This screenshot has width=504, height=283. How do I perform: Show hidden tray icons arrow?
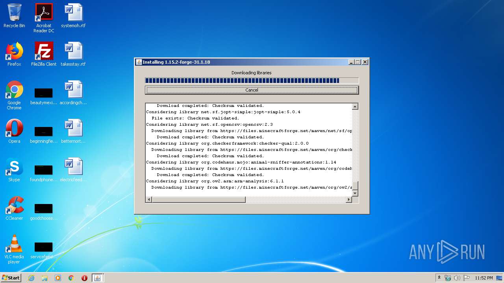pos(439,278)
